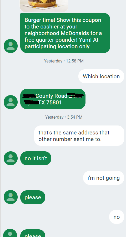Click the "Yesterday • 12:58 PM" timestamp

64,61
